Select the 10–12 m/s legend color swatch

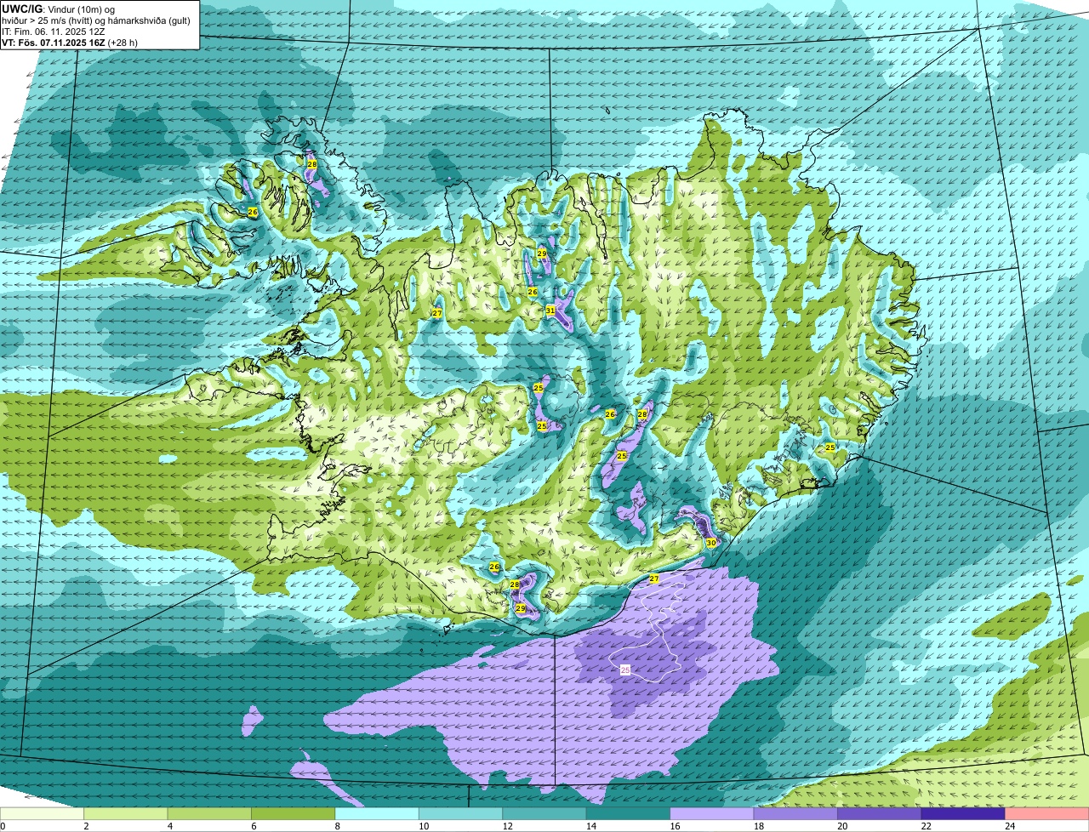[460, 813]
